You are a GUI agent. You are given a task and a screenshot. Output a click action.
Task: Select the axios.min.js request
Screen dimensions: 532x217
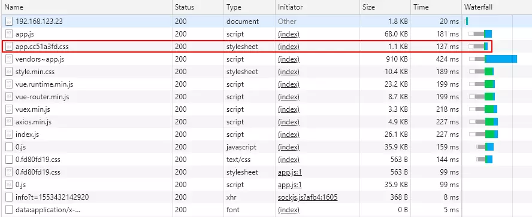pos(266,122)
